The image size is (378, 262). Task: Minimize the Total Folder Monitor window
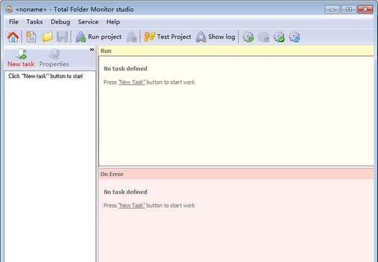click(332, 9)
